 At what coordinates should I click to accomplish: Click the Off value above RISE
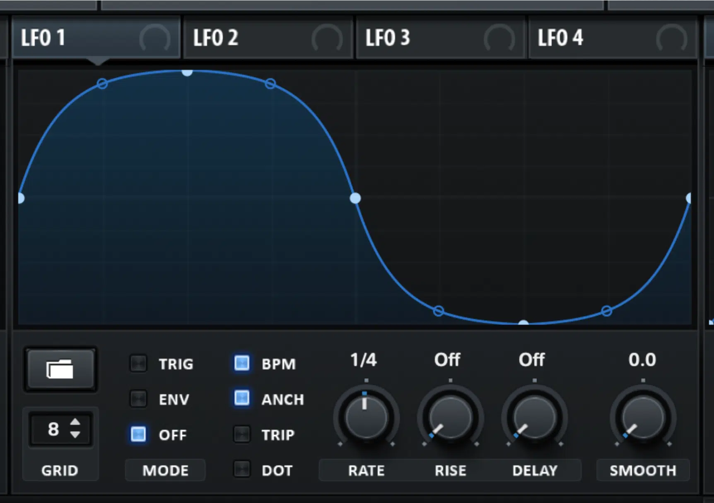[447, 360]
